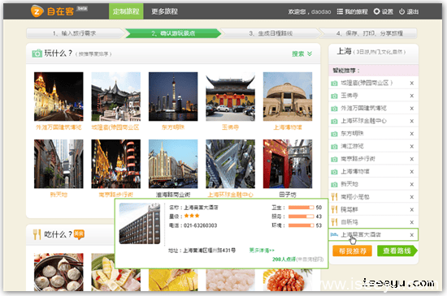Click the orange 帮我推荐 button
Viewport: 447px width, 296px height.
coord(353,251)
